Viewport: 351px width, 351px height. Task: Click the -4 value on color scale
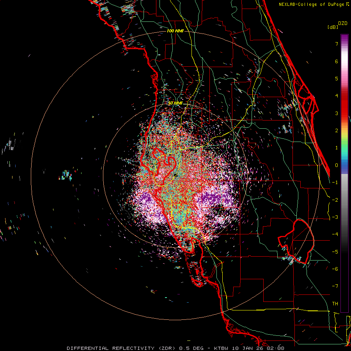click(335, 234)
